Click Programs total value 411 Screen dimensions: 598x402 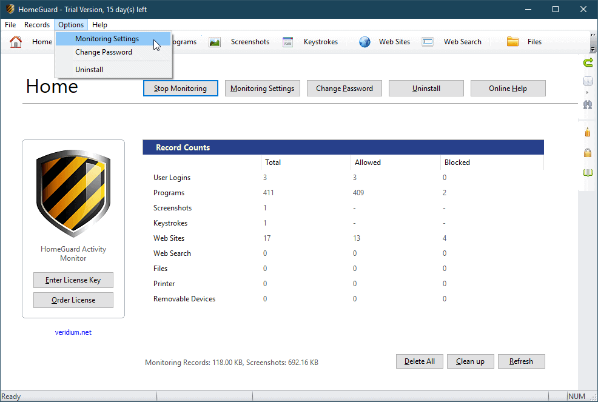tap(269, 193)
